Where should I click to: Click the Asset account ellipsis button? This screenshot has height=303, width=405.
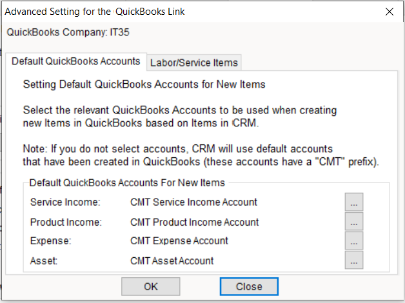click(353, 260)
